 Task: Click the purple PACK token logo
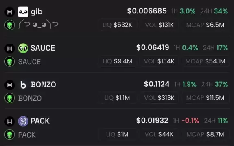click(x=23, y=121)
